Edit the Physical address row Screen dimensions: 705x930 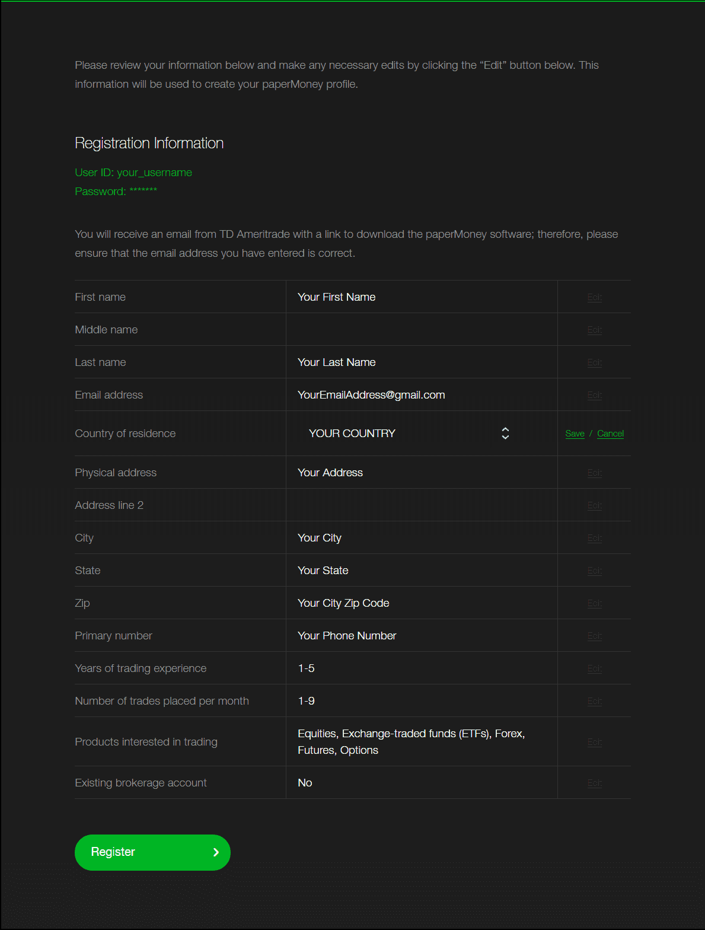pos(594,473)
